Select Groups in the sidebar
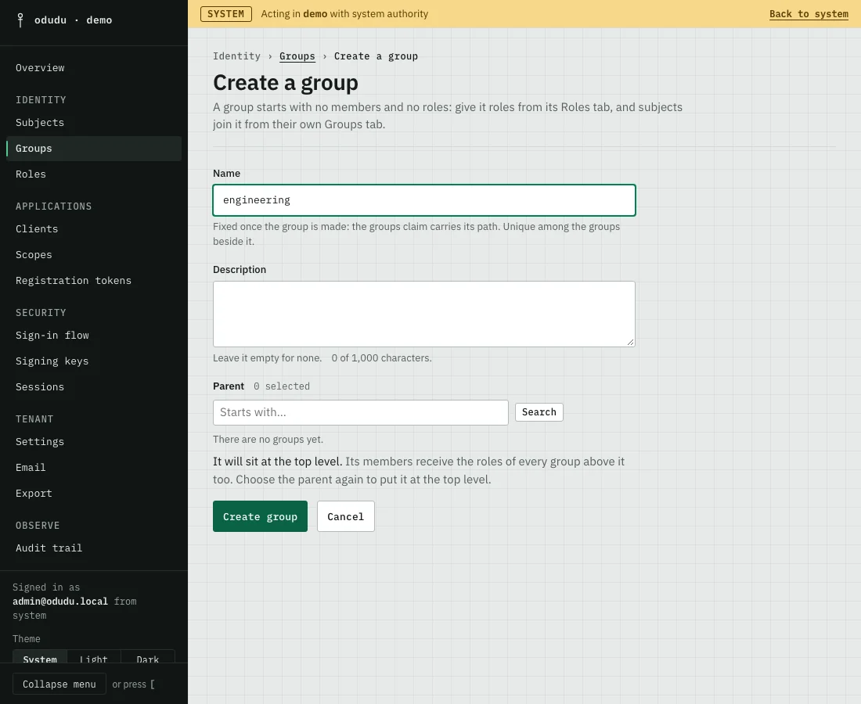The width and height of the screenshot is (861, 704). click(x=94, y=148)
